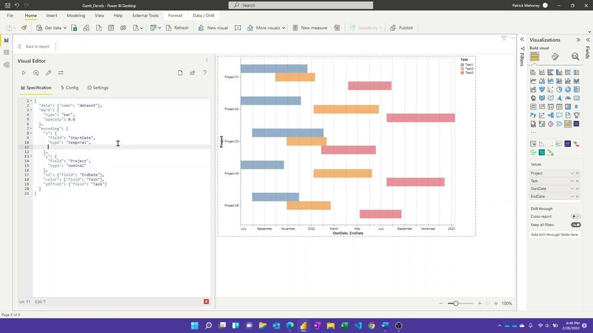Open Excel from the Windows taskbar
Screen dimensions: 593x333
tap(344, 326)
